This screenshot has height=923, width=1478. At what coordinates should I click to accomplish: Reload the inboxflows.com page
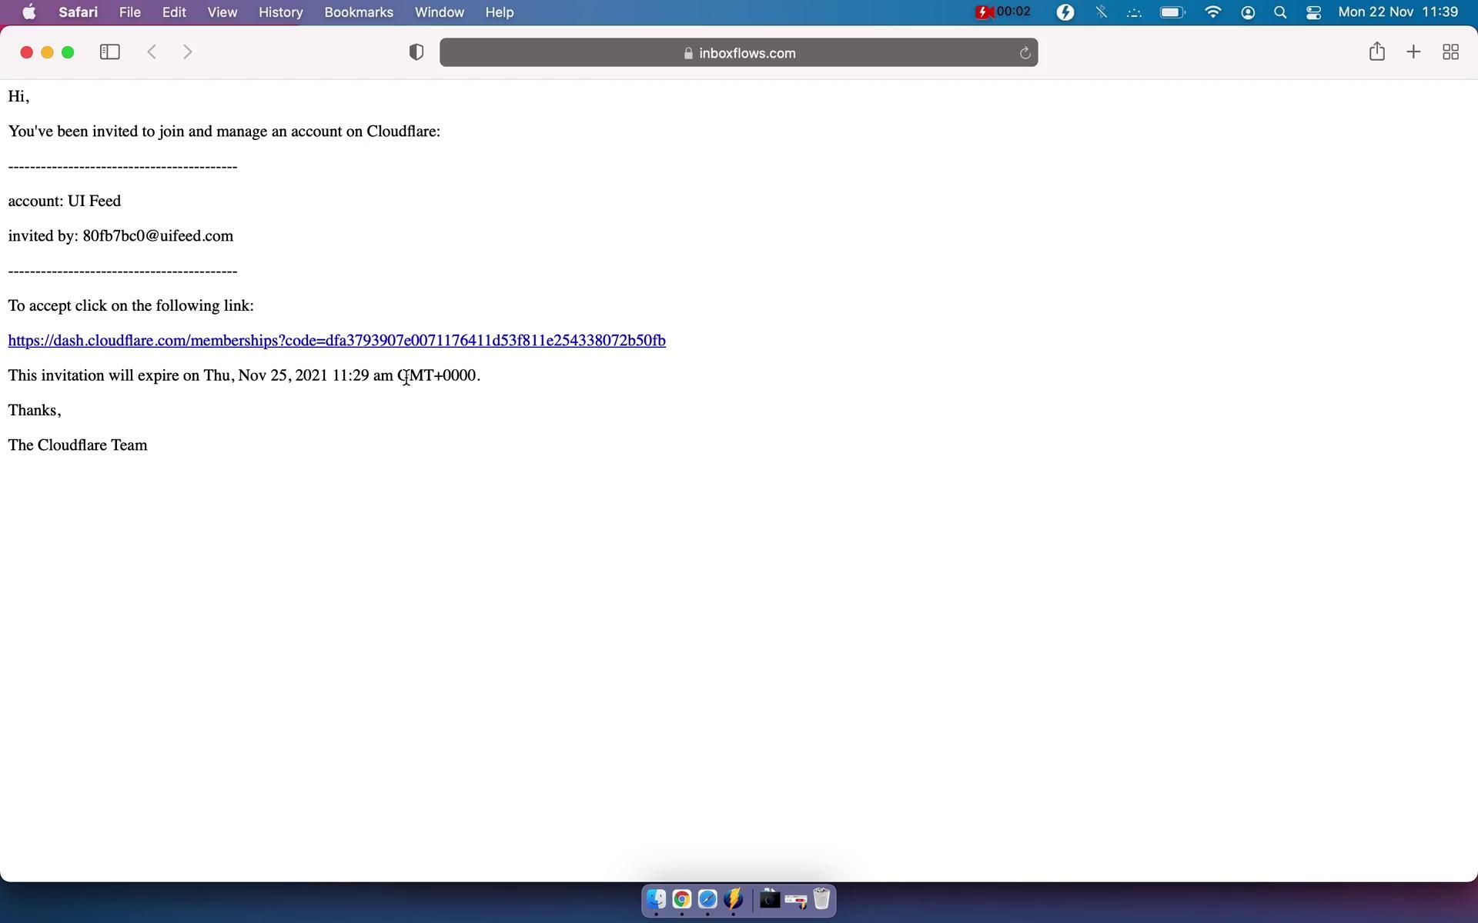click(1025, 53)
